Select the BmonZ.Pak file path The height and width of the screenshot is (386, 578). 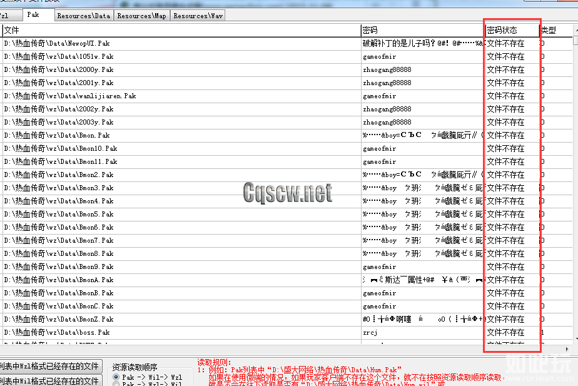click(x=59, y=319)
